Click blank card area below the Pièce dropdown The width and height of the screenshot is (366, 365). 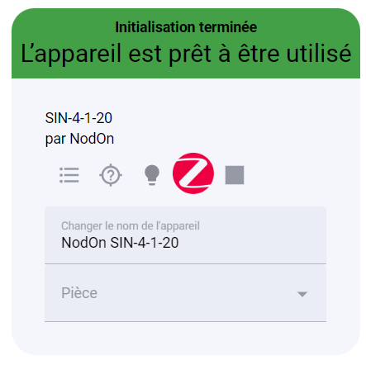(x=185, y=338)
